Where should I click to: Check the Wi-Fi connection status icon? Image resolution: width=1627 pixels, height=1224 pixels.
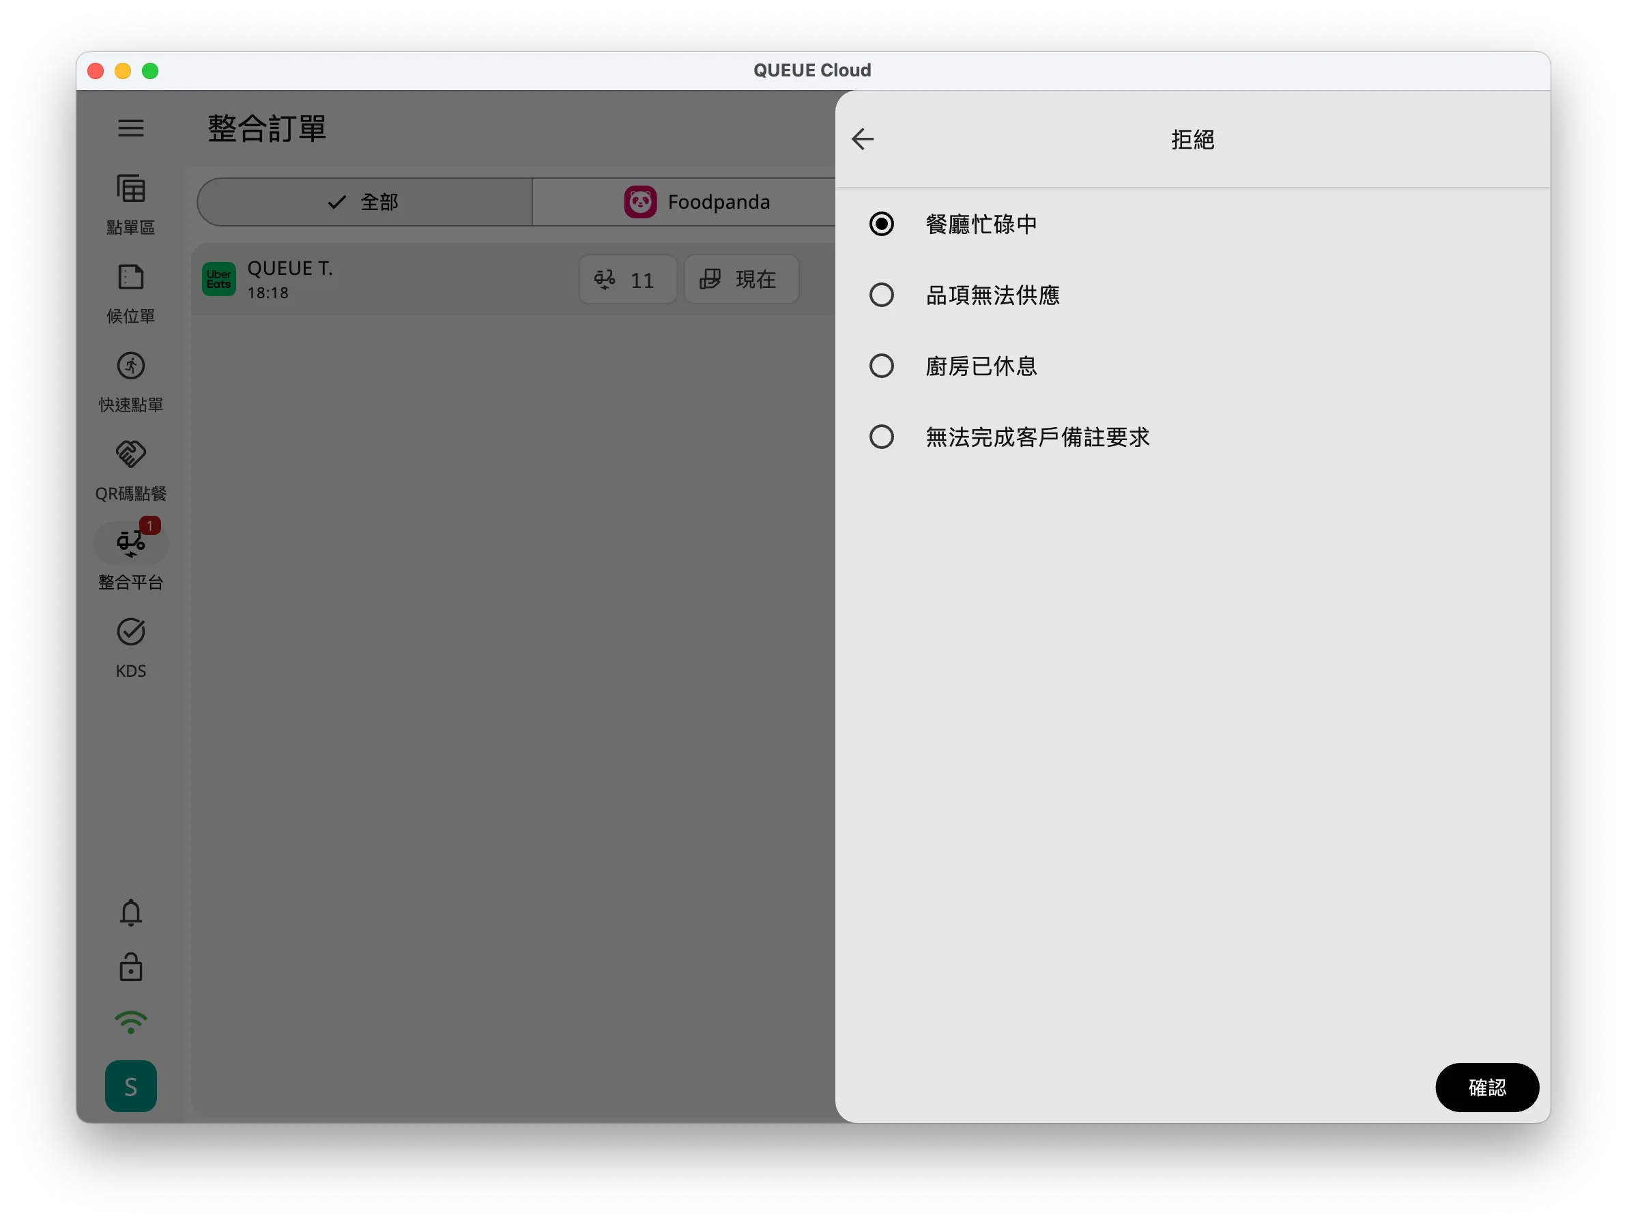pyautogui.click(x=131, y=1023)
